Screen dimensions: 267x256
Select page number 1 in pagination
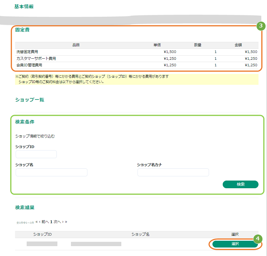[51, 222]
